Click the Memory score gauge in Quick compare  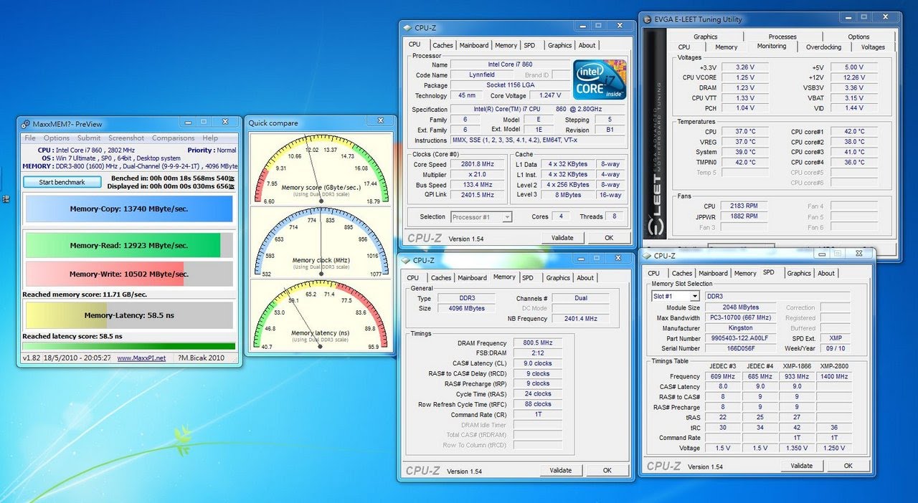(x=321, y=170)
